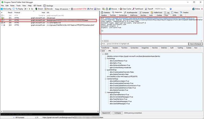Switch to the Timeline tab
The height and width of the screenshot is (119, 204).
point(184,12)
